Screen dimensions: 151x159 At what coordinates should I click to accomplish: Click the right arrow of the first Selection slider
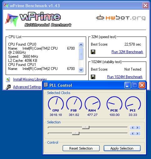point(138,127)
